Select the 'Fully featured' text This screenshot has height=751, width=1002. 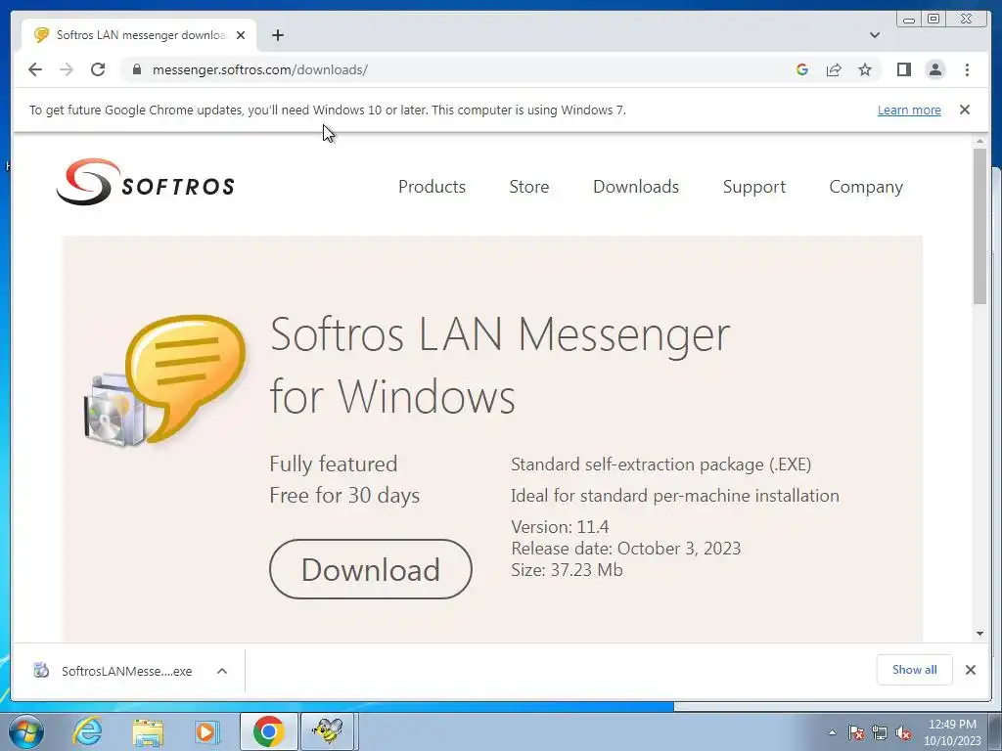(333, 464)
